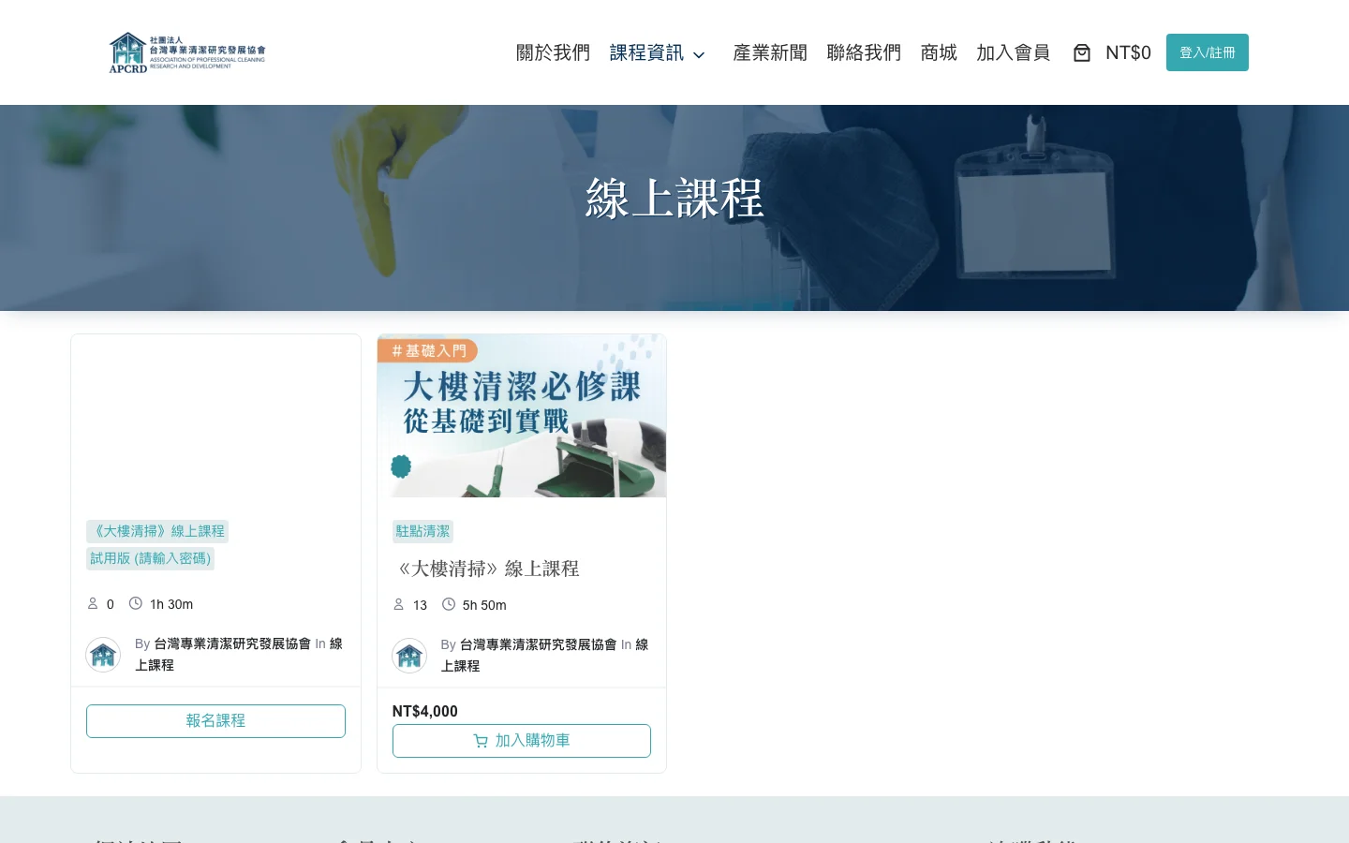Click the 加入購物車 button
Image resolution: width=1349 pixels, height=843 pixels.
522,740
